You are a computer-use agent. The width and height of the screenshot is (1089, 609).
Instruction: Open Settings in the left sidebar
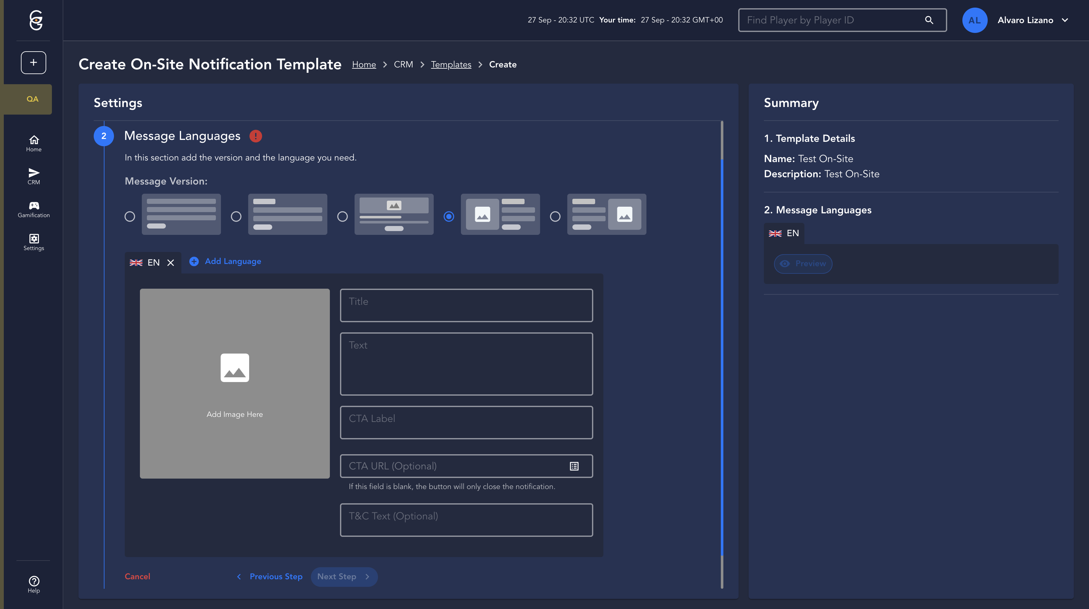(x=33, y=242)
